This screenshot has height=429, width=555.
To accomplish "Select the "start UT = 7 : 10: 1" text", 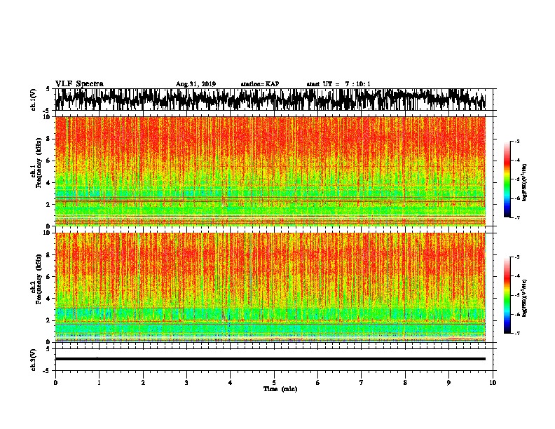I will [x=338, y=84].
